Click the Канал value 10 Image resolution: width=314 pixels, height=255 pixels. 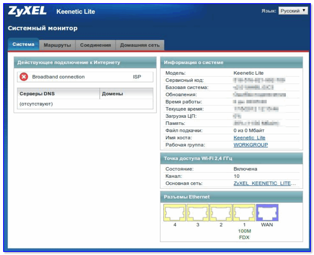click(237, 176)
